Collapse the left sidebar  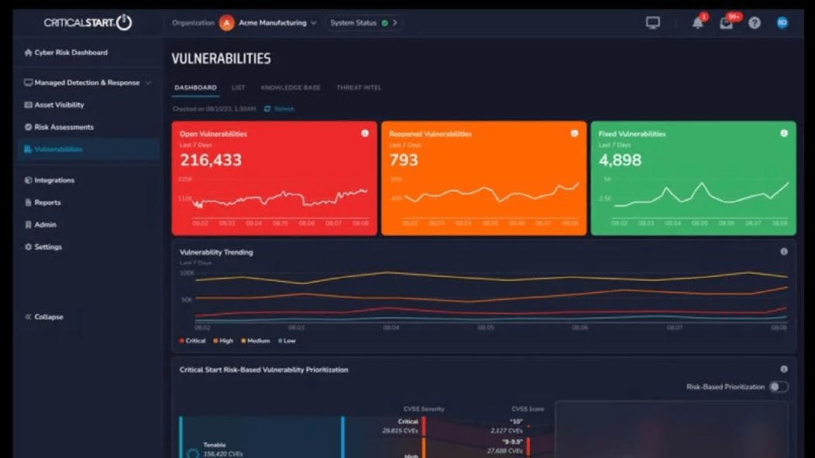[x=44, y=317]
